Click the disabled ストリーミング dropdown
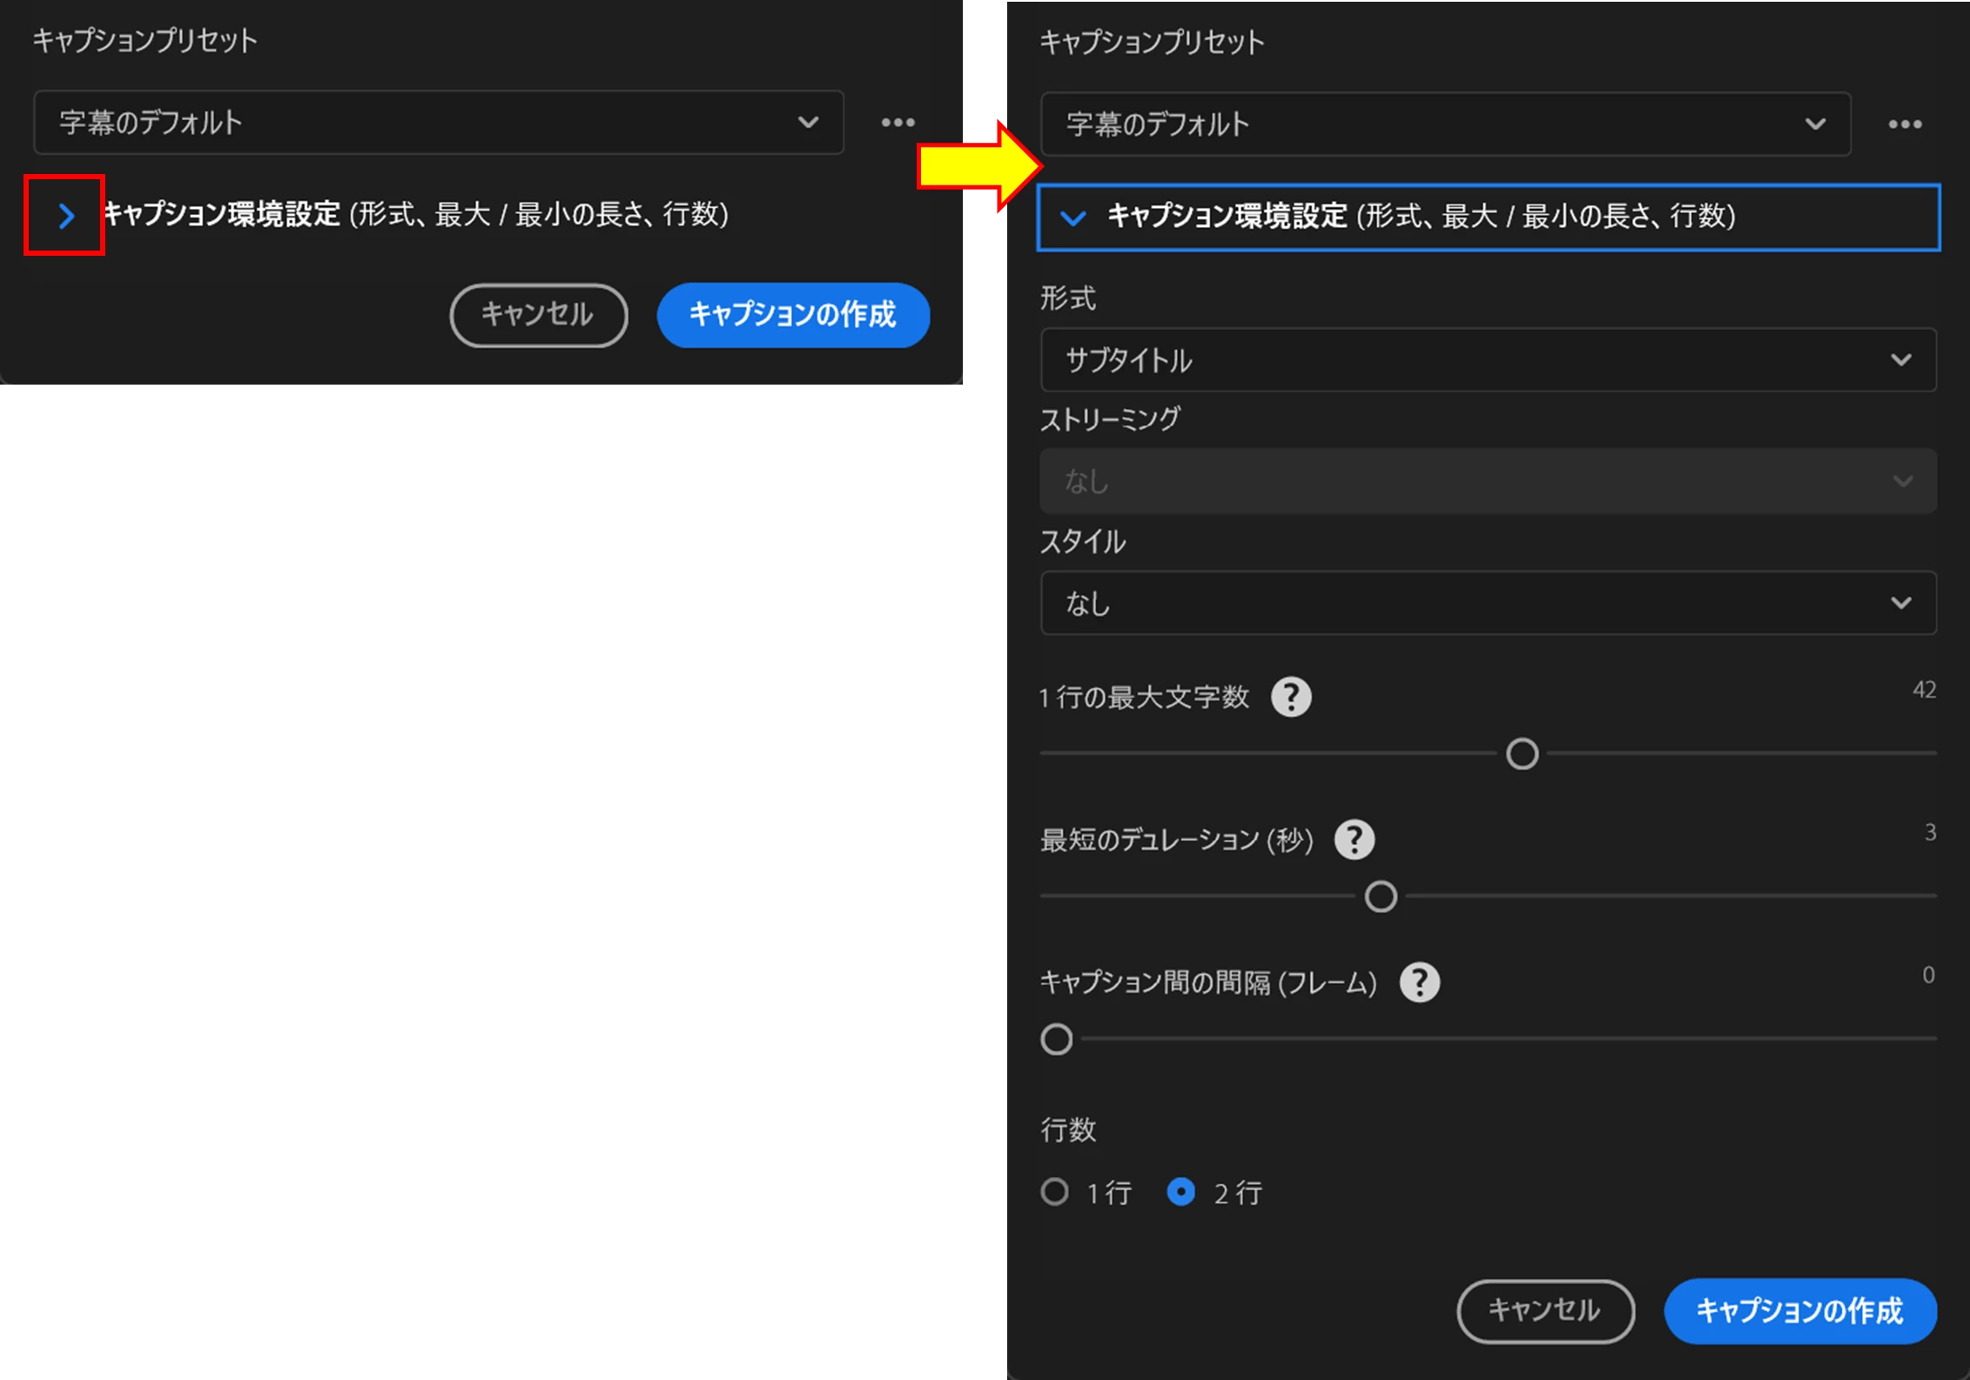1970x1380 pixels. (1488, 480)
